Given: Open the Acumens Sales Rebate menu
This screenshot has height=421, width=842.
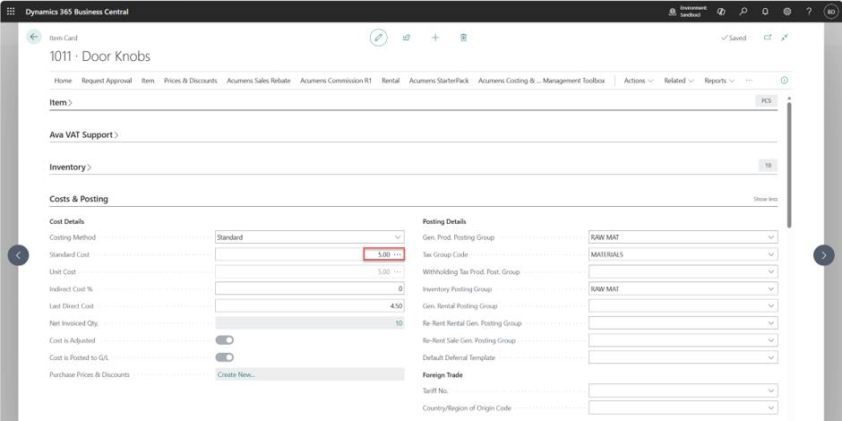Looking at the screenshot, I should click(258, 81).
